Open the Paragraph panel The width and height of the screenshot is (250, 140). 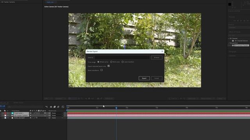click(232, 52)
